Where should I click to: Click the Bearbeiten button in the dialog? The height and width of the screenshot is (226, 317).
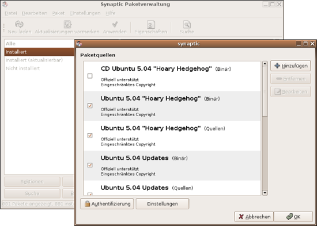[290, 91]
